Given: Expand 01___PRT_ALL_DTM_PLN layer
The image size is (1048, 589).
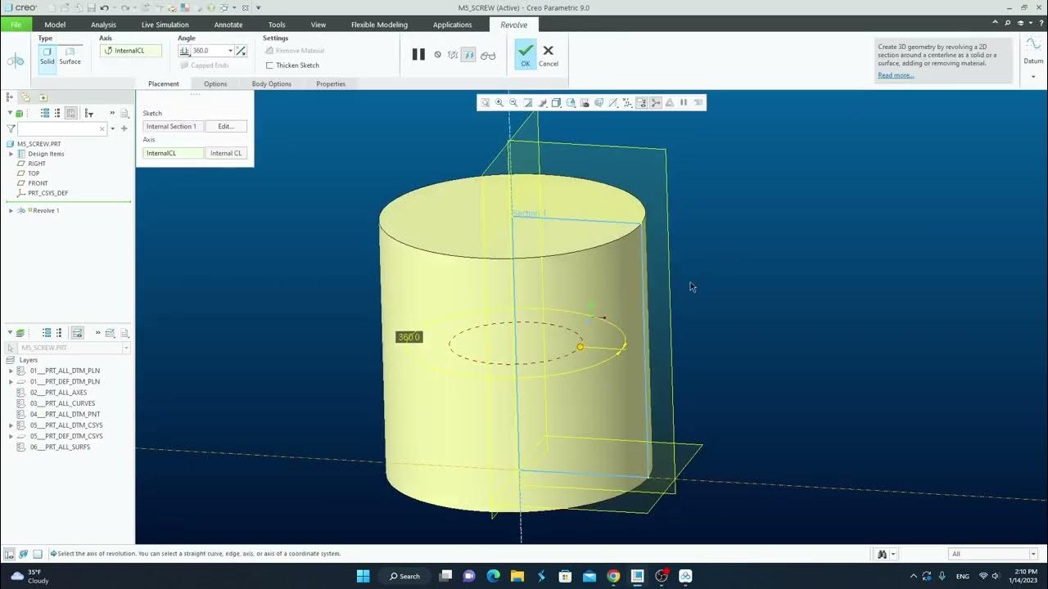Looking at the screenshot, I should coord(11,371).
